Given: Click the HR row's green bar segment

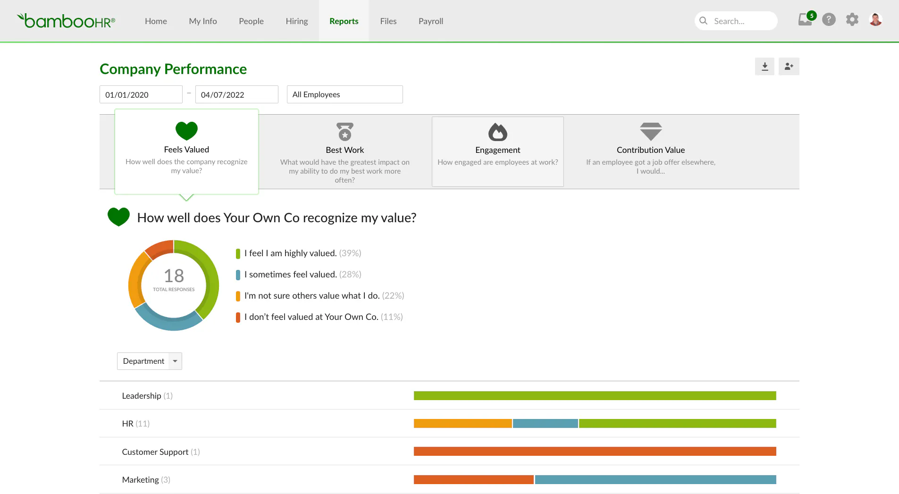Looking at the screenshot, I should [678, 423].
